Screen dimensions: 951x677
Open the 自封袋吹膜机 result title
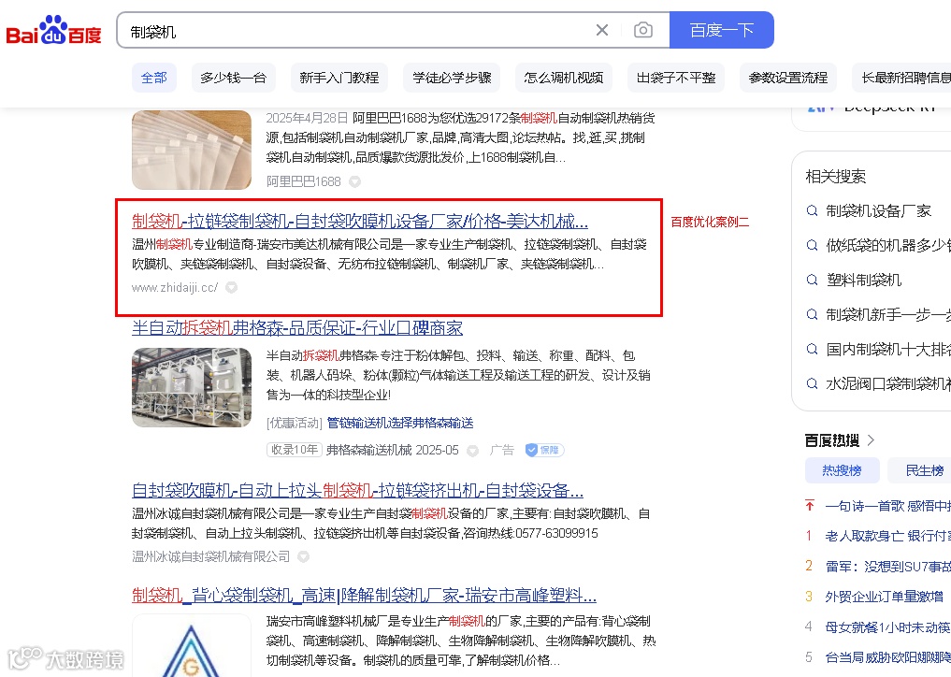click(357, 490)
